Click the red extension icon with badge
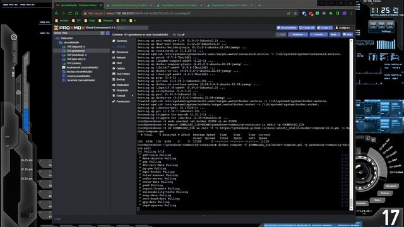Viewport: 404px width, 227px height. pyautogui.click(x=311, y=14)
